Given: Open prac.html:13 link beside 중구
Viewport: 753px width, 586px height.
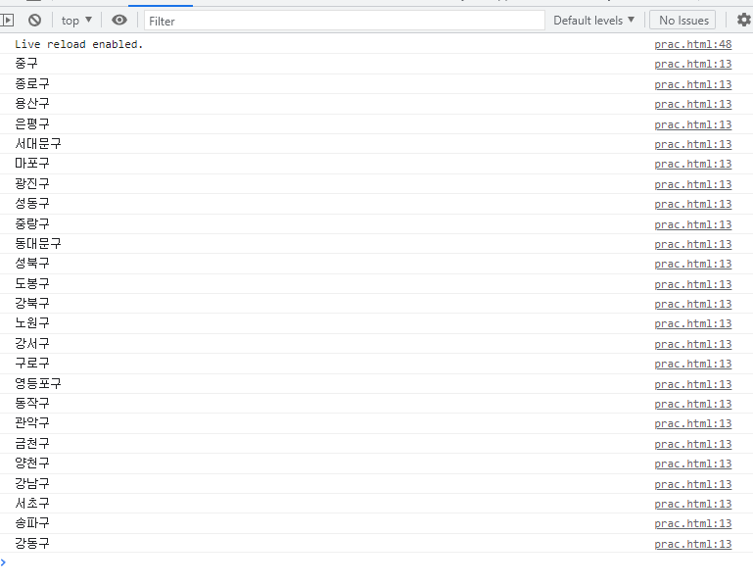Looking at the screenshot, I should tap(693, 64).
